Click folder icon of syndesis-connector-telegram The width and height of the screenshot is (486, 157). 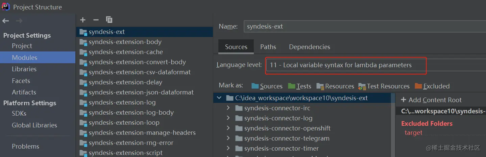239,139
